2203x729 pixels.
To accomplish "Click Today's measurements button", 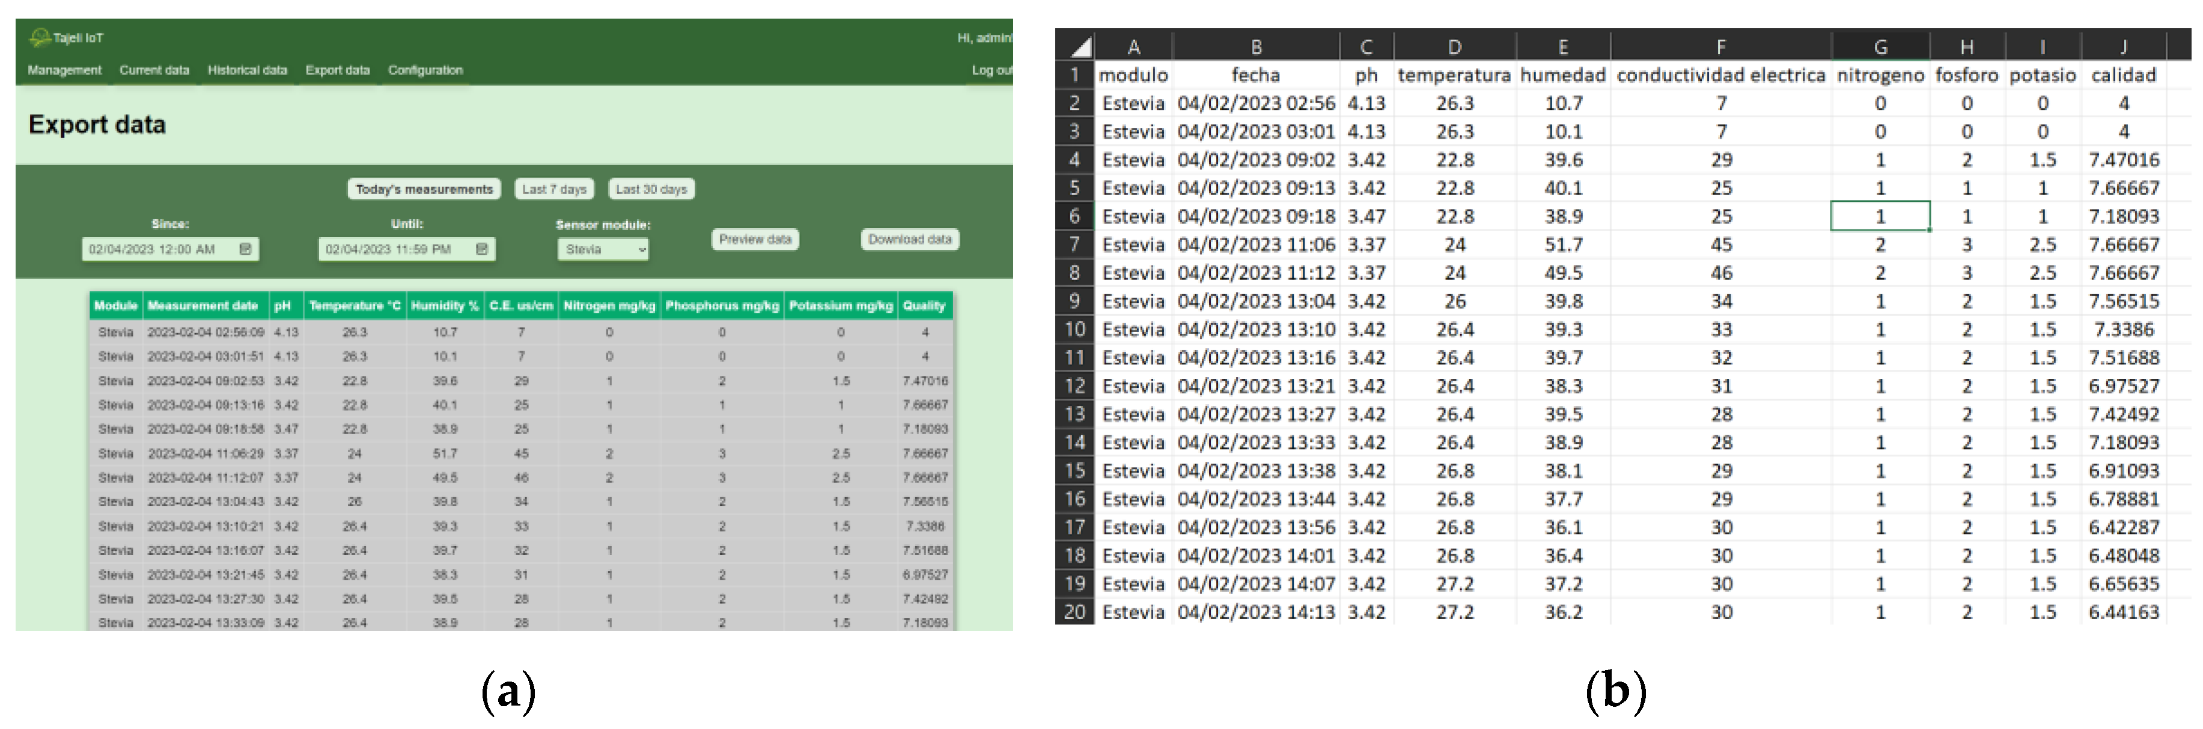I will [424, 189].
